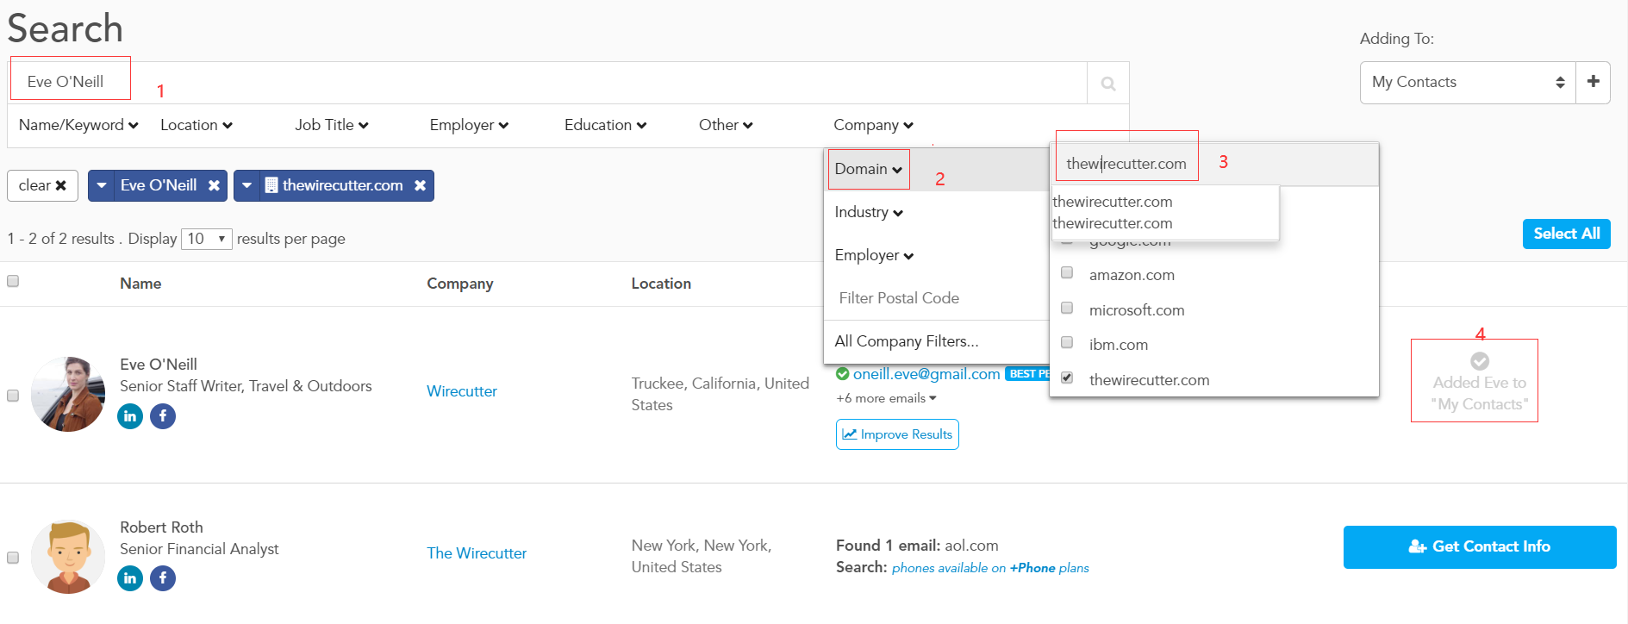Click the Senior Staff Writer, Travel & Outdoors title
The image size is (1628, 624).
point(246,386)
